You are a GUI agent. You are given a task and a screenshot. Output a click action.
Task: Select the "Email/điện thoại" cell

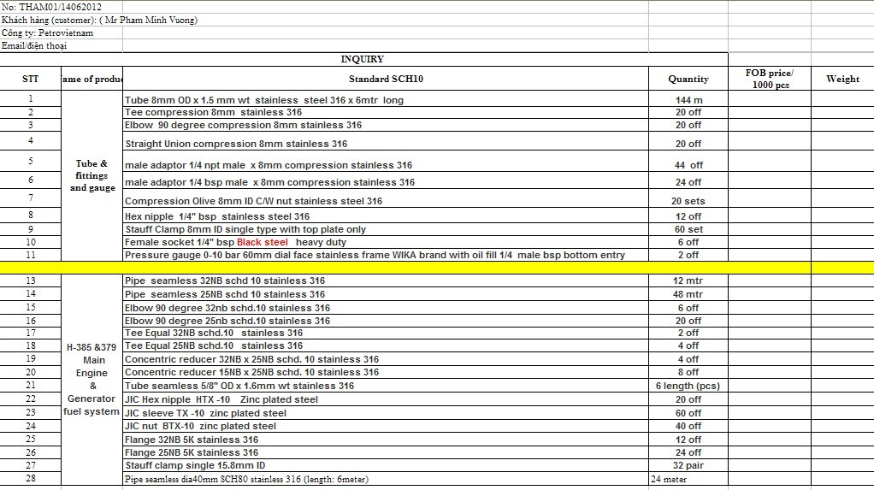pyautogui.click(x=34, y=45)
